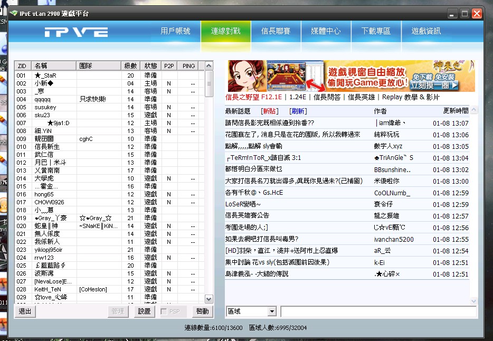The height and width of the screenshot is (341, 493).
Task: Switch to the 用戶帳號 tab
Action: (x=175, y=31)
